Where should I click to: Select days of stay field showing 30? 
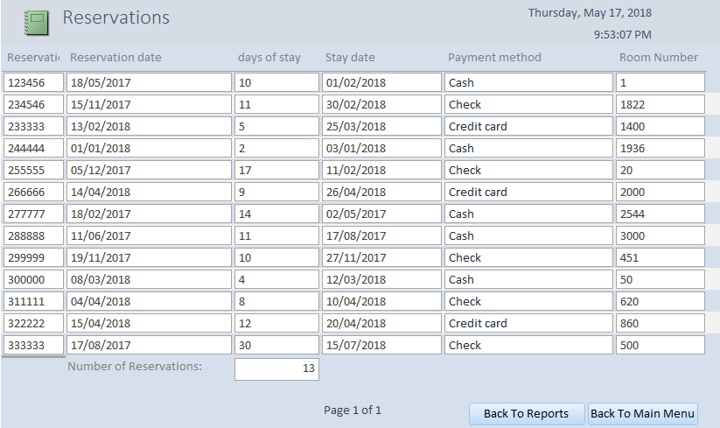(x=276, y=345)
